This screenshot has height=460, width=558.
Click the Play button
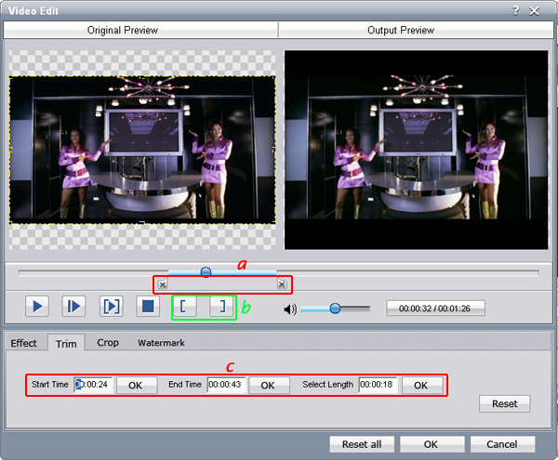[37, 306]
